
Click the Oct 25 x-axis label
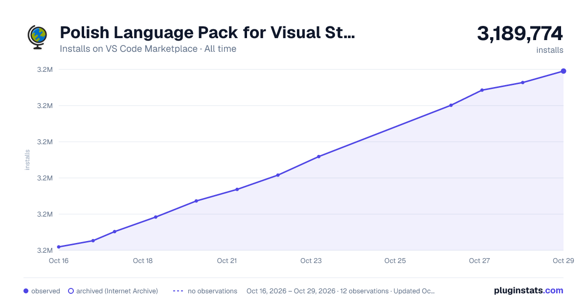(x=395, y=261)
